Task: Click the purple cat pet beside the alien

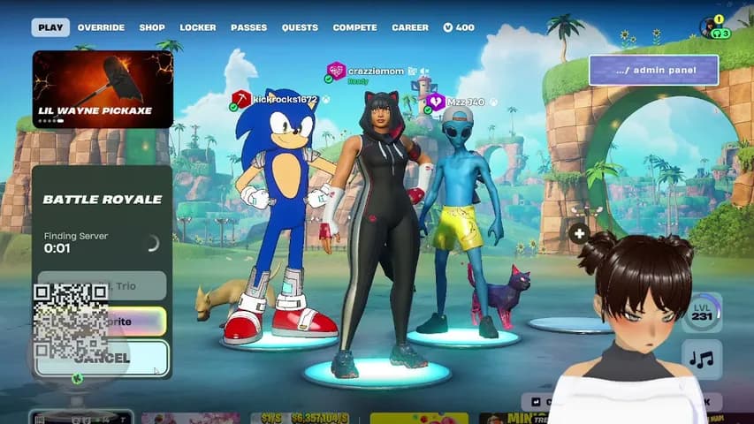Action: click(502, 296)
